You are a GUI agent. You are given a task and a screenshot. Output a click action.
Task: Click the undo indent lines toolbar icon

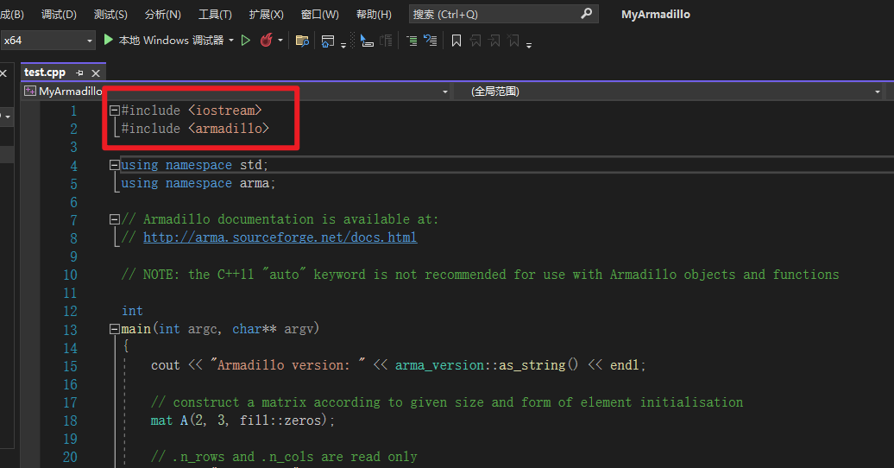tap(431, 41)
